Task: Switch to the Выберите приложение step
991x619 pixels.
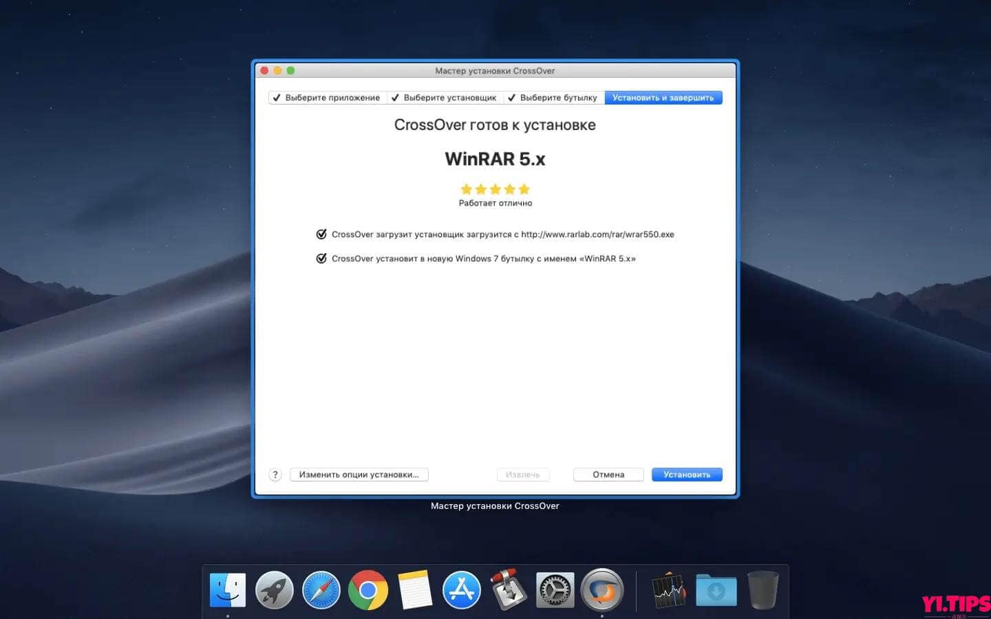Action: coord(328,97)
